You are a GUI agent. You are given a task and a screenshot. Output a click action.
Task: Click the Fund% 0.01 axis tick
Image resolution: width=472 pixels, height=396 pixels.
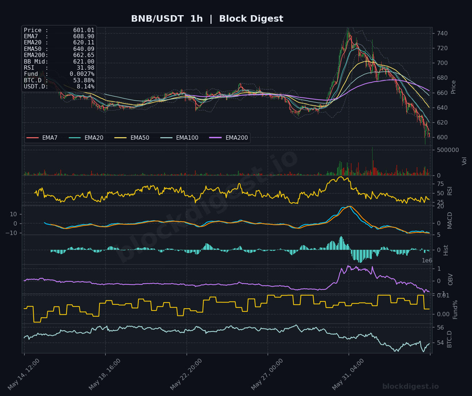(443, 296)
